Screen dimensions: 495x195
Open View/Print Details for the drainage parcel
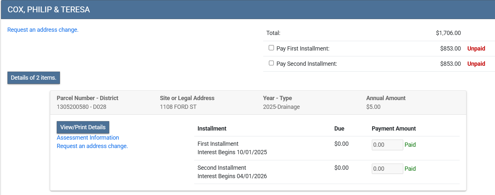coord(83,127)
